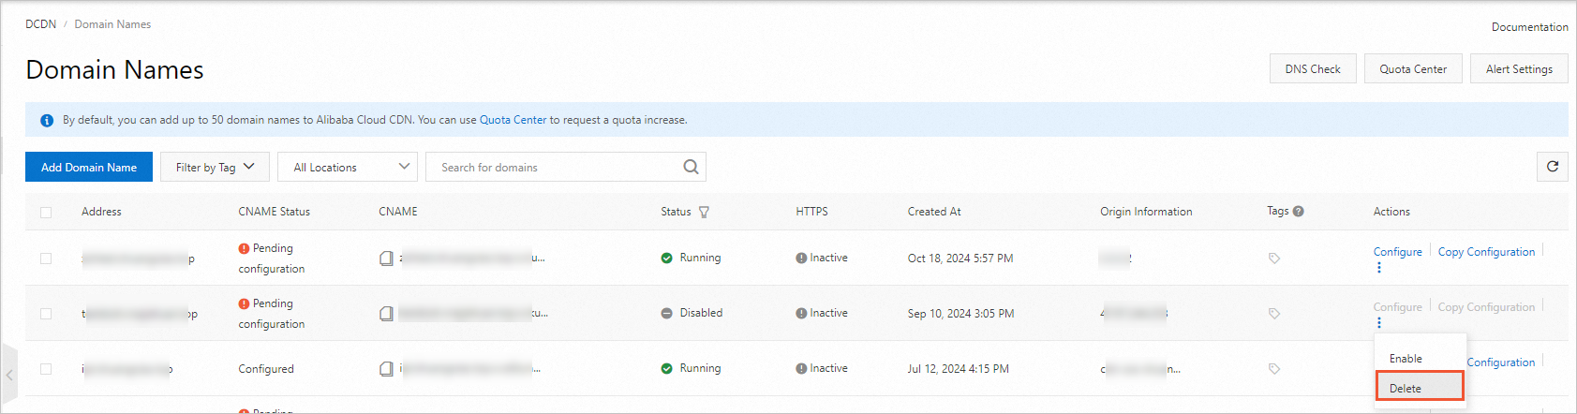Expand the collapsed left sidebar handle
This screenshot has width=1577, height=414.
click(x=9, y=375)
